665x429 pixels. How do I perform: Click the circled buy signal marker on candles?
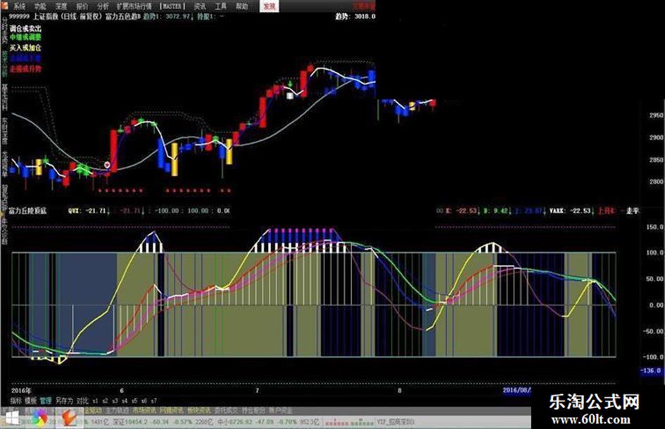pos(107,165)
